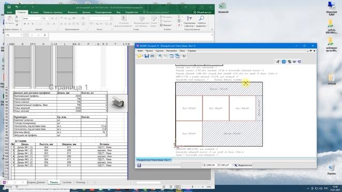Click the Format as Table icon in Excel
Screen dimensions: 342x192
(142, 19)
